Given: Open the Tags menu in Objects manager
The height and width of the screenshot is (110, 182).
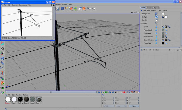Looking at the screenshot, I should (159, 10).
